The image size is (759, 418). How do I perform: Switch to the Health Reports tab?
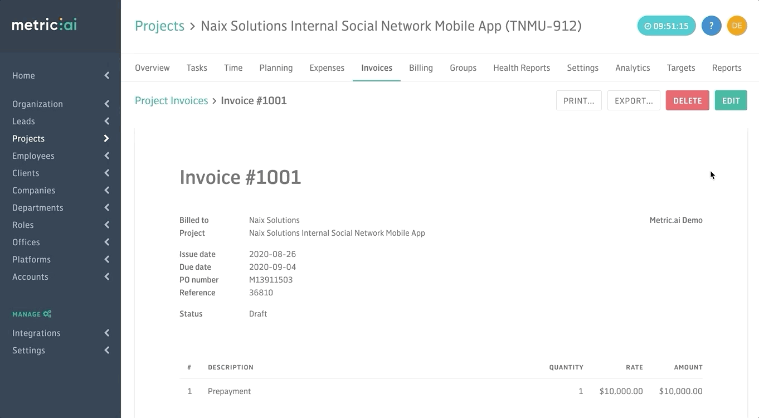click(x=522, y=67)
